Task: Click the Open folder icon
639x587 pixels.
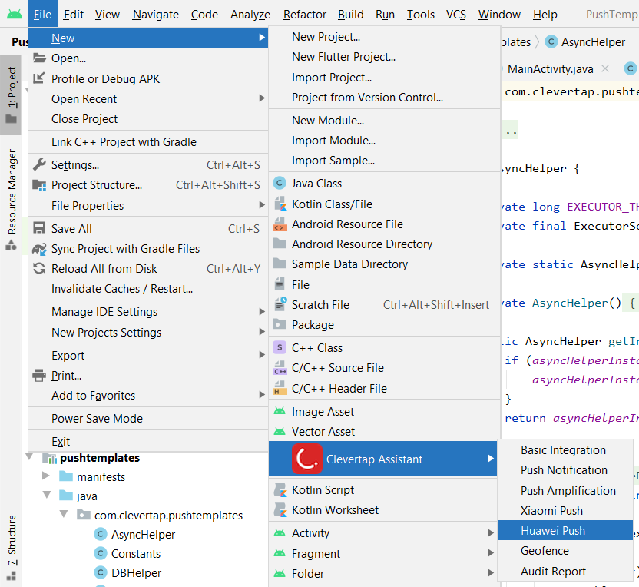Action: tap(39, 58)
